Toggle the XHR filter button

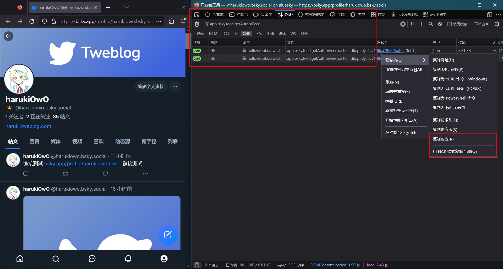tap(246, 34)
